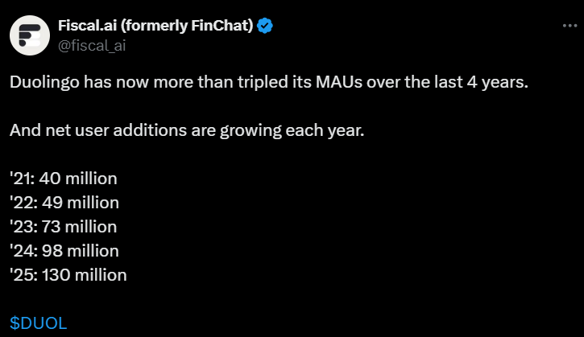The image size is (584, 337).
Task: Click the line "And net user additions are growing"
Action: coord(187,130)
